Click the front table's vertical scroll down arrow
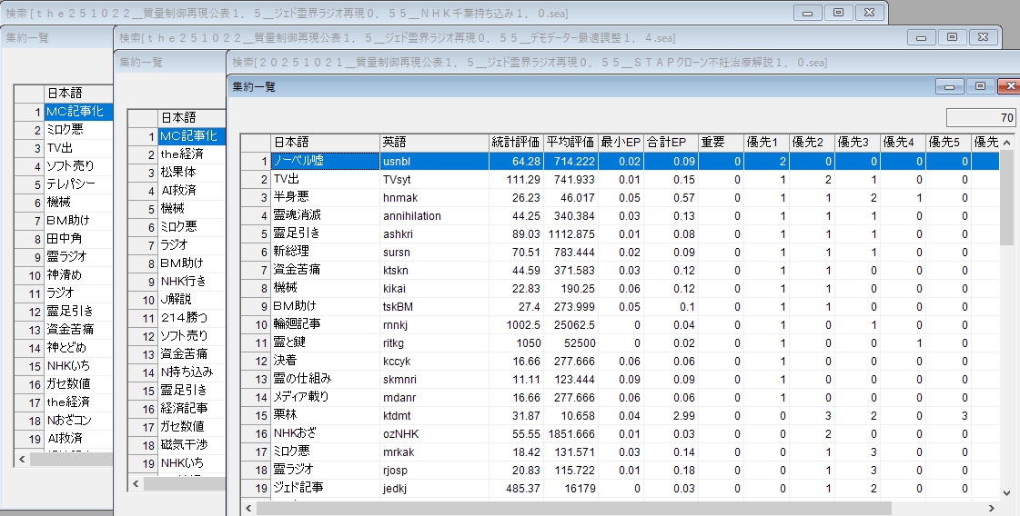1020x516 pixels. tap(1006, 491)
